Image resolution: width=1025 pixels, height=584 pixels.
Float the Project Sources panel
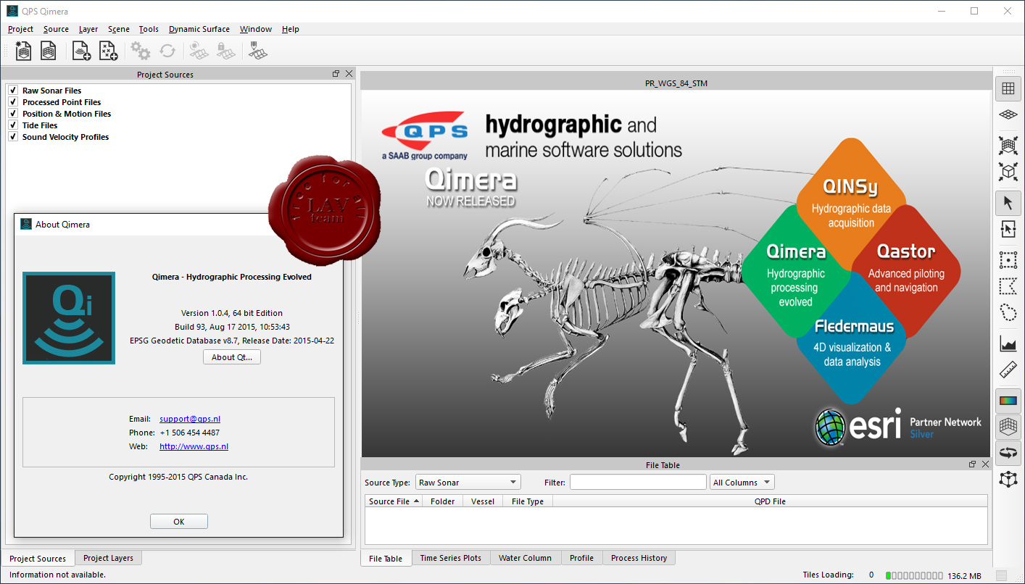point(336,74)
